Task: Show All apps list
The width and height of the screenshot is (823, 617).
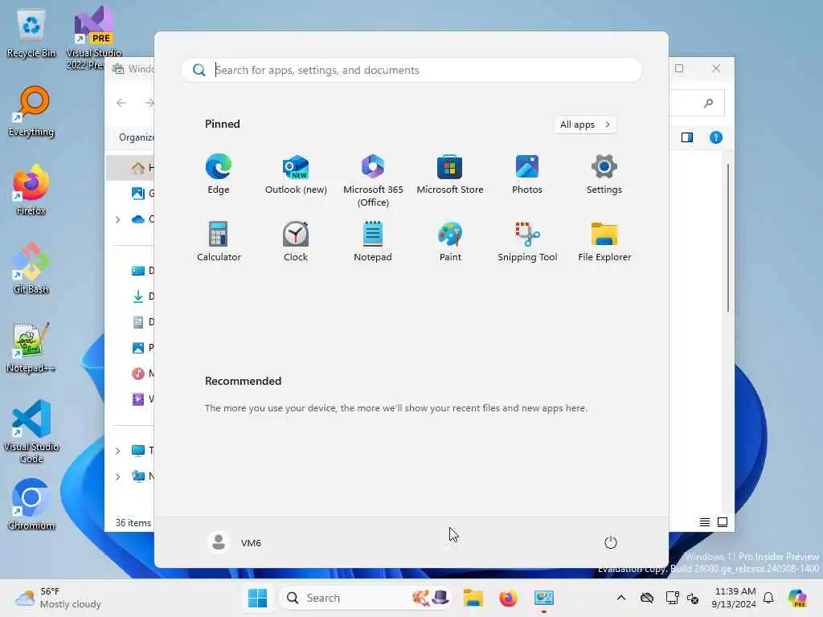Action: coord(585,125)
